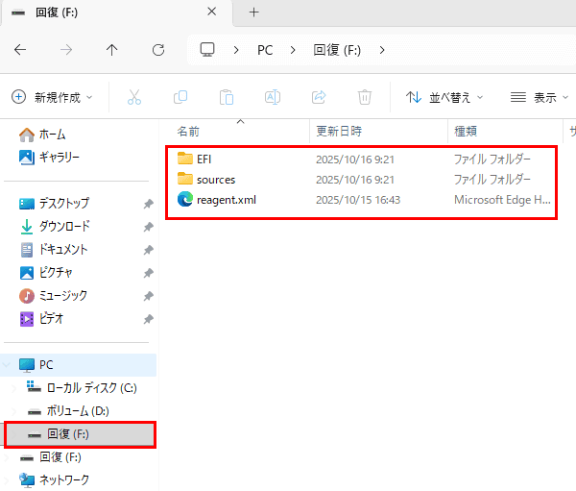Click the Delete trash can icon
This screenshot has height=491, width=576.
click(x=365, y=97)
